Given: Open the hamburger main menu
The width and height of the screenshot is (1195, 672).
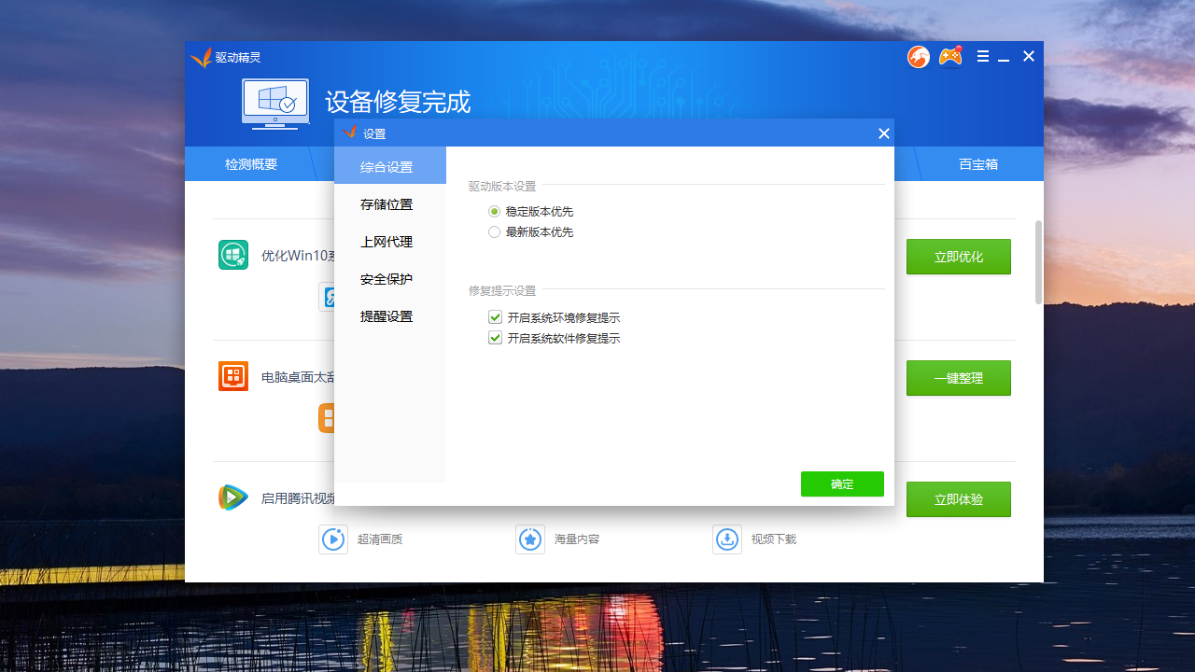Looking at the screenshot, I should click(x=982, y=56).
